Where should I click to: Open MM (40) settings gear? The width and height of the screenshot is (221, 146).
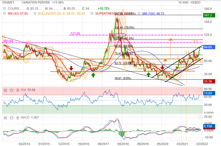(5, 13)
